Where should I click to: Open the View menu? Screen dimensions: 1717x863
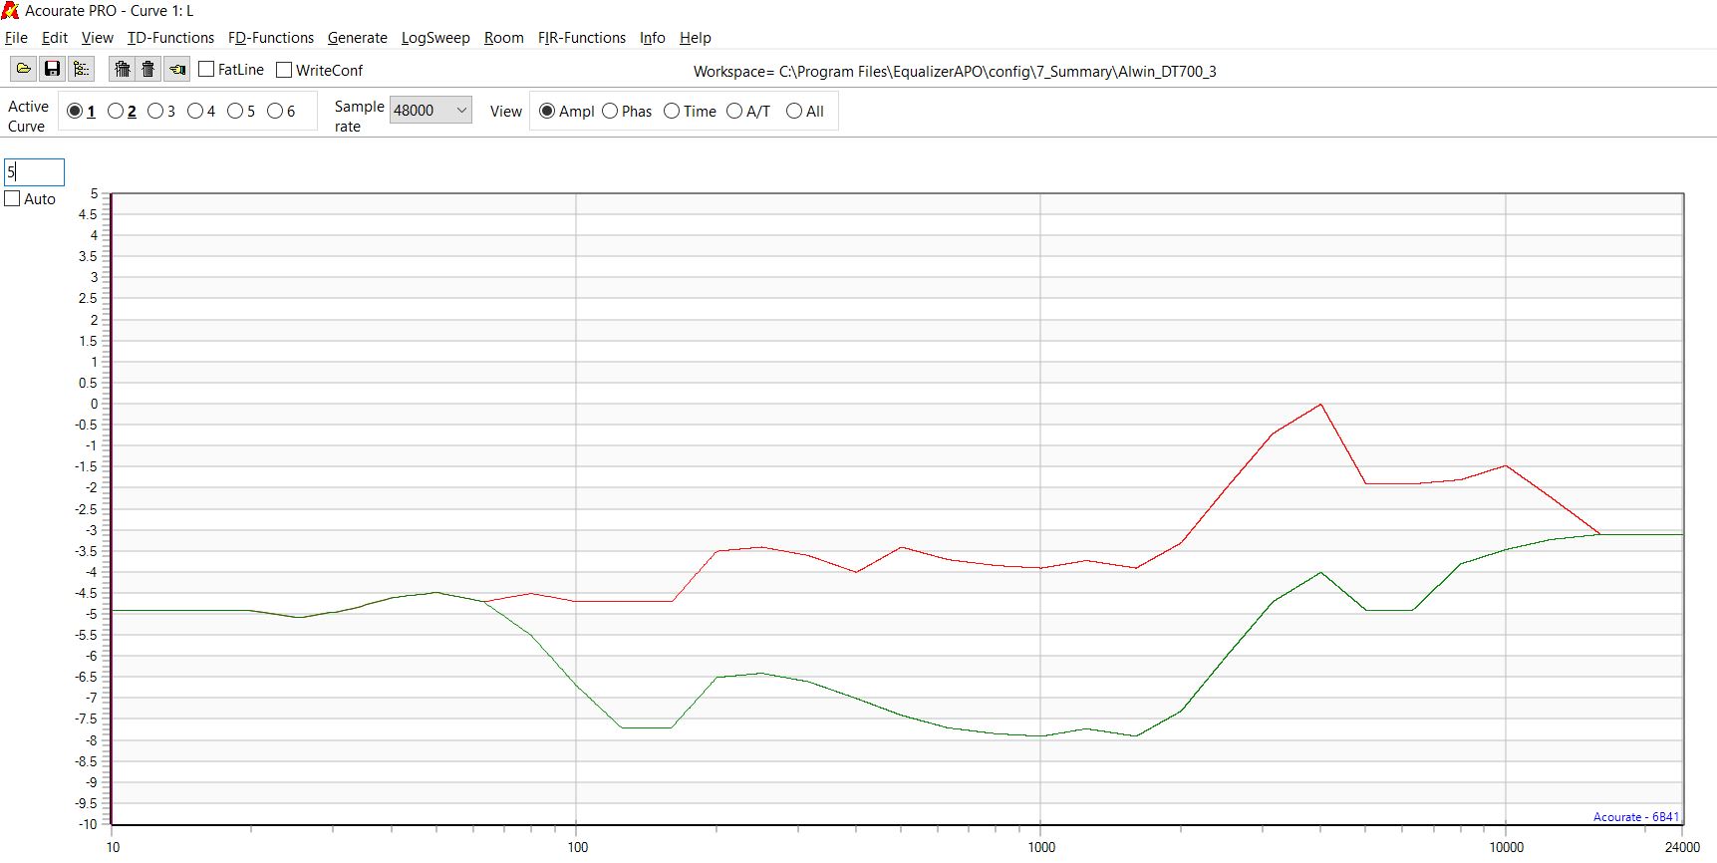coord(98,38)
